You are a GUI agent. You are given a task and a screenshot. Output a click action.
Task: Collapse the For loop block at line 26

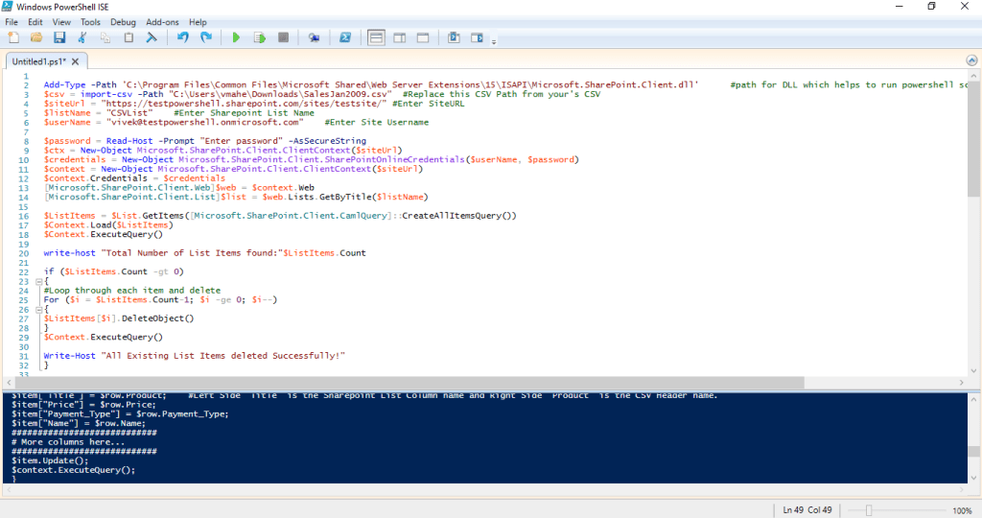coord(38,310)
